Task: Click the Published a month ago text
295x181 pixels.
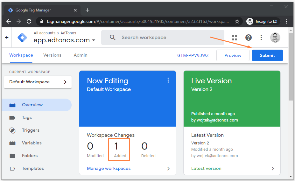Action: 213,114
